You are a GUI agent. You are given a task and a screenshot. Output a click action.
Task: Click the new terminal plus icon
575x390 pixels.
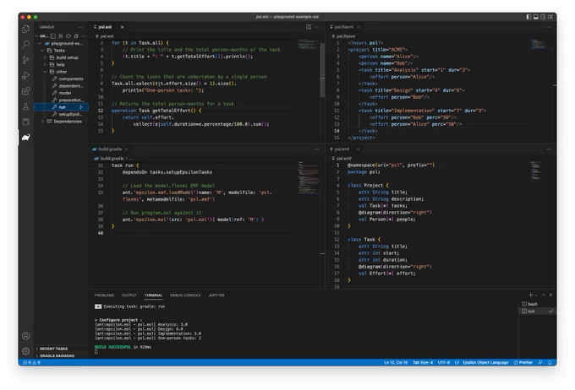[530, 295]
